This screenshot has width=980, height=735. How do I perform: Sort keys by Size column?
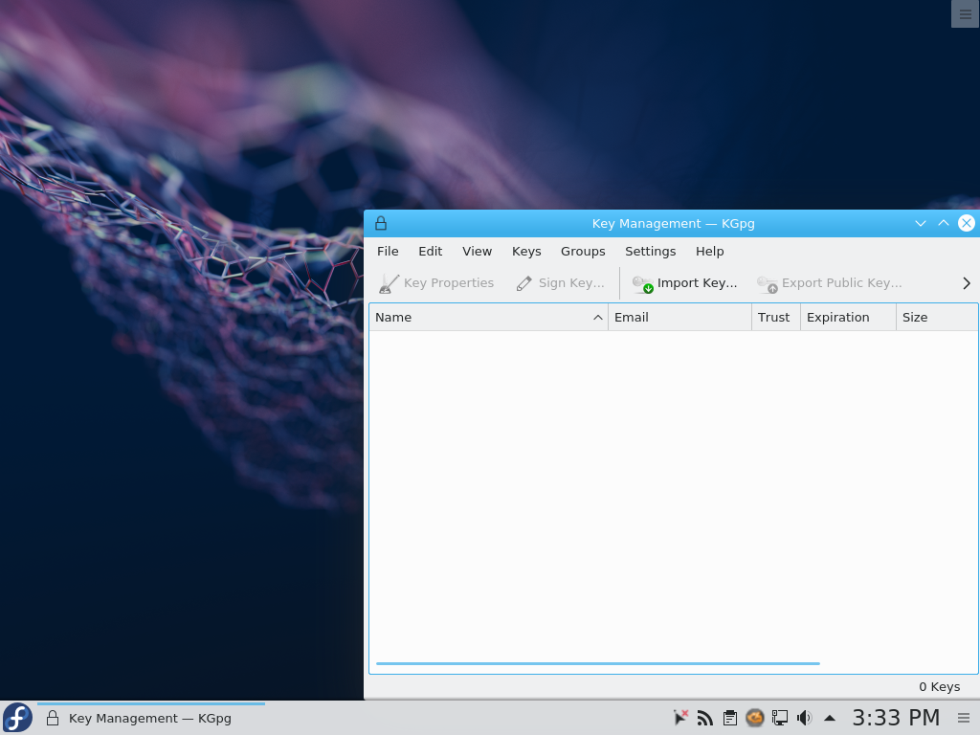pyautogui.click(x=937, y=318)
